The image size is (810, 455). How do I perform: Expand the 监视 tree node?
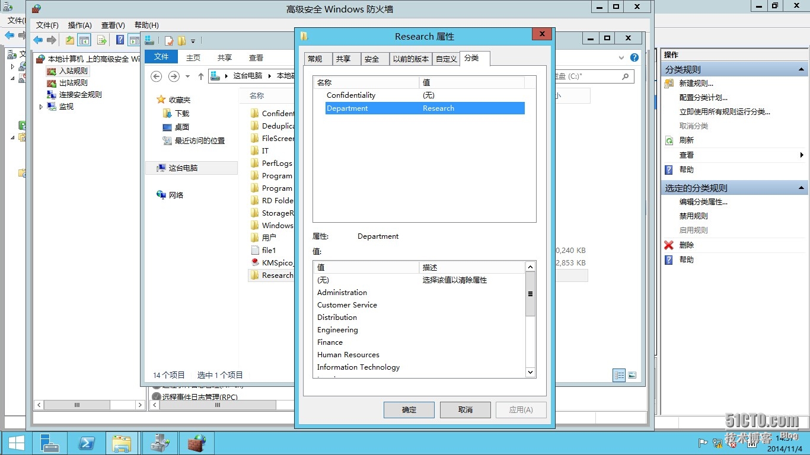[x=41, y=107]
